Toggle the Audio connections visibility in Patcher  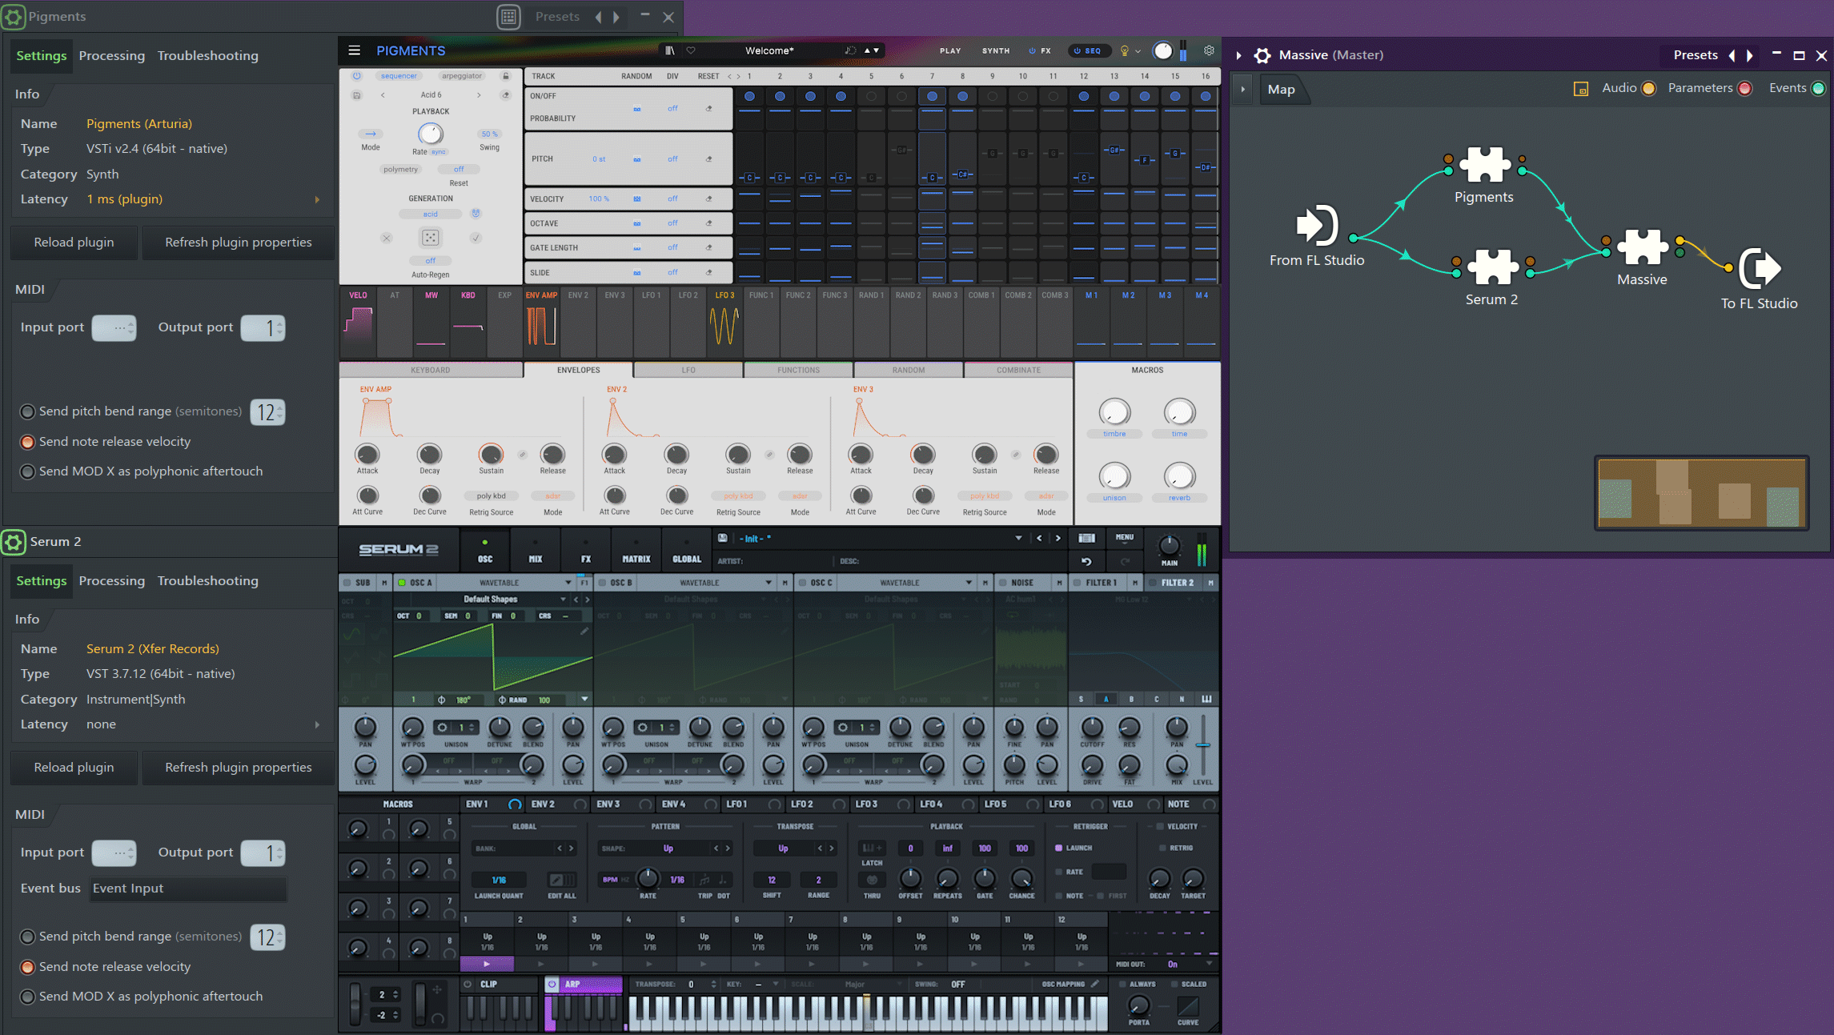click(1648, 88)
